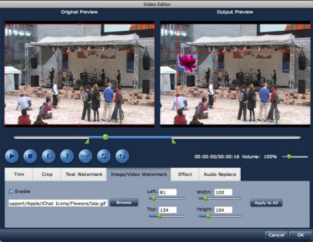Screen dimensions: 313x242
Task: Open the Text Watermark tab
Action: click(x=84, y=174)
